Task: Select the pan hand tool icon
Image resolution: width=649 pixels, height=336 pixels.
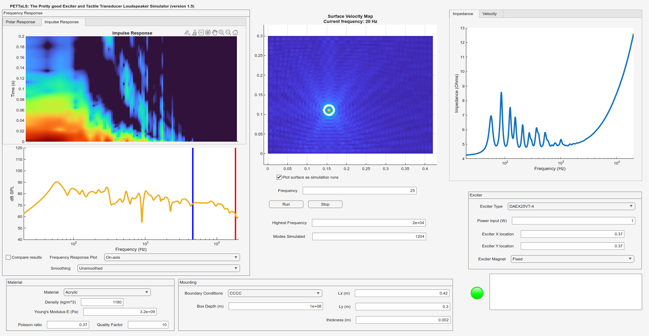Action: point(215,33)
